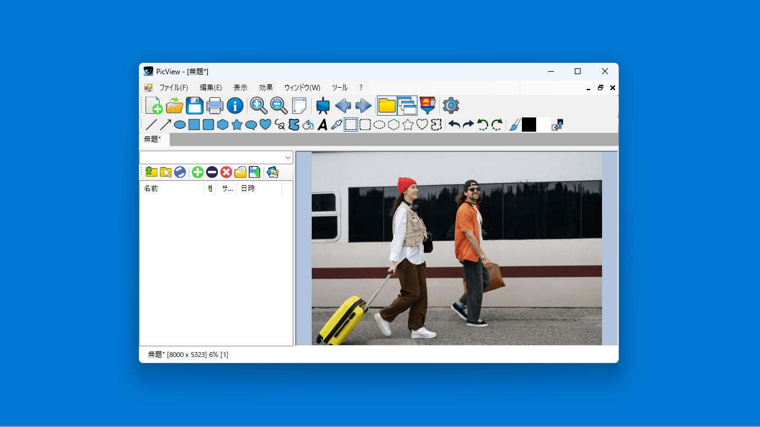Image resolution: width=760 pixels, height=427 pixels.
Task: Click the black foreground color swatch
Action: point(528,125)
